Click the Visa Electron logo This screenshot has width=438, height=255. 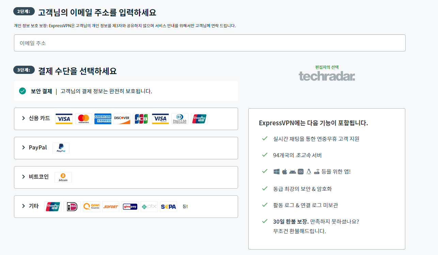(160, 119)
